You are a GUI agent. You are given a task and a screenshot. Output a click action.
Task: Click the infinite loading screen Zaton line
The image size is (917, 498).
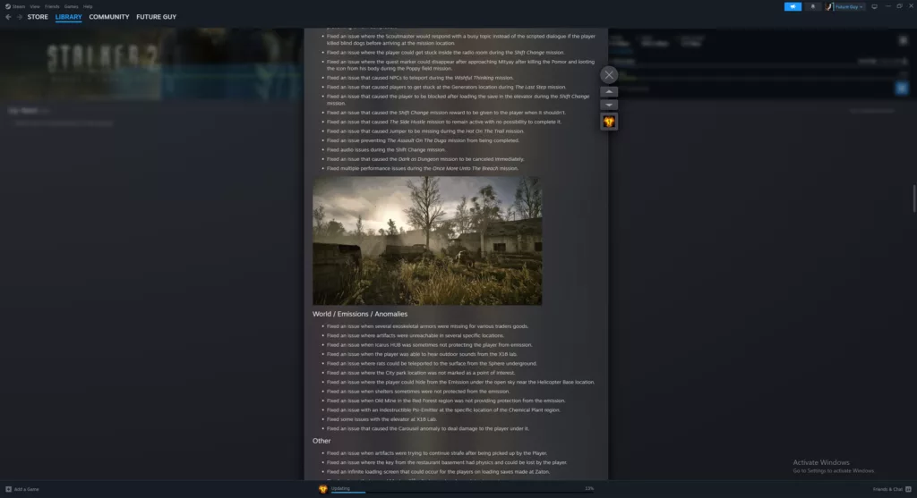[x=438, y=472]
